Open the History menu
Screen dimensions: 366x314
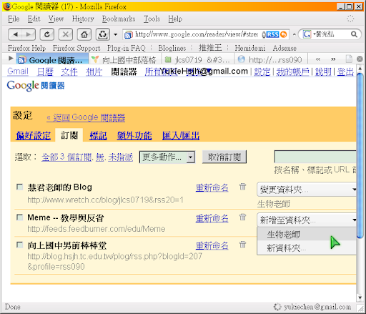coord(83,19)
